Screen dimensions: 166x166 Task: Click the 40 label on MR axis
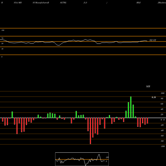click(x=162, y=109)
